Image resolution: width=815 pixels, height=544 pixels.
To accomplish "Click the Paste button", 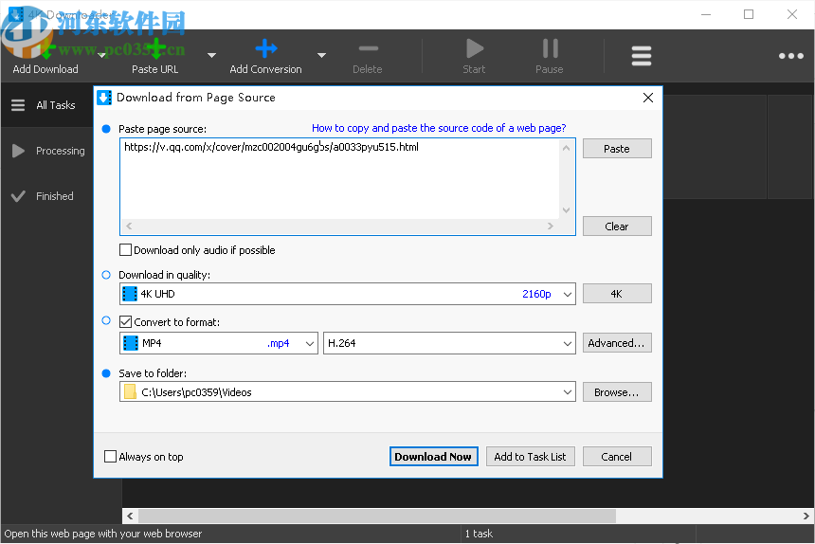I will [x=617, y=149].
